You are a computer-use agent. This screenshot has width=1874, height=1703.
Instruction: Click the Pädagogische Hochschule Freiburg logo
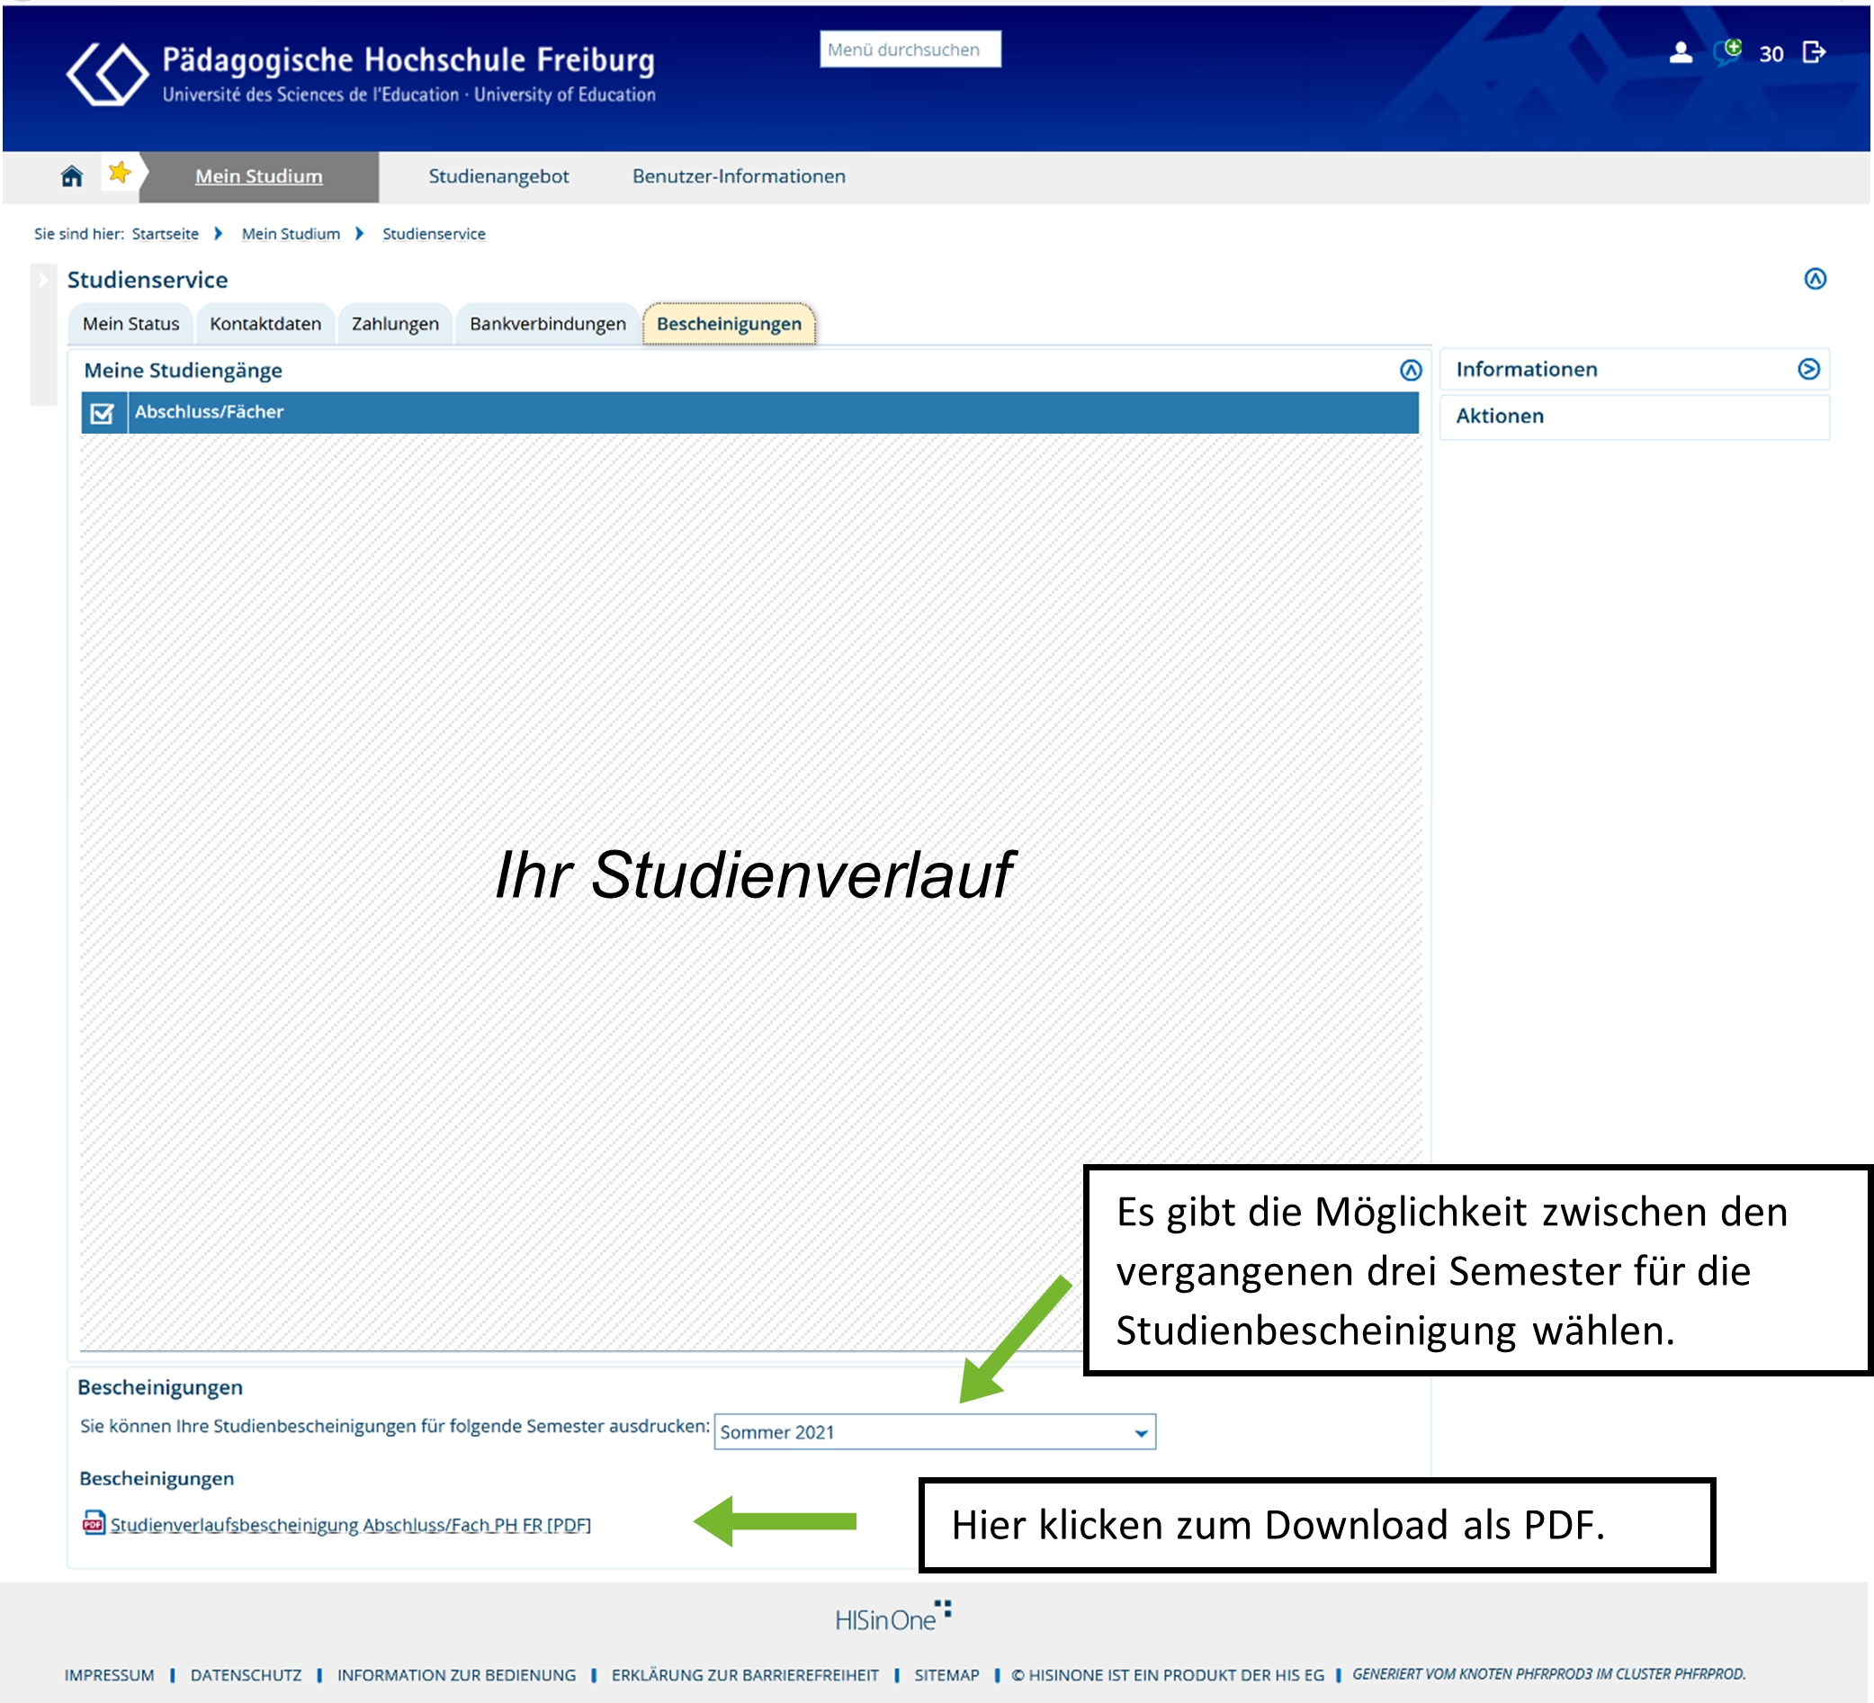click(361, 75)
